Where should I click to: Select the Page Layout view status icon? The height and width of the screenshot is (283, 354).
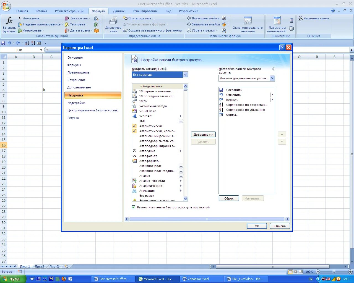295,272
